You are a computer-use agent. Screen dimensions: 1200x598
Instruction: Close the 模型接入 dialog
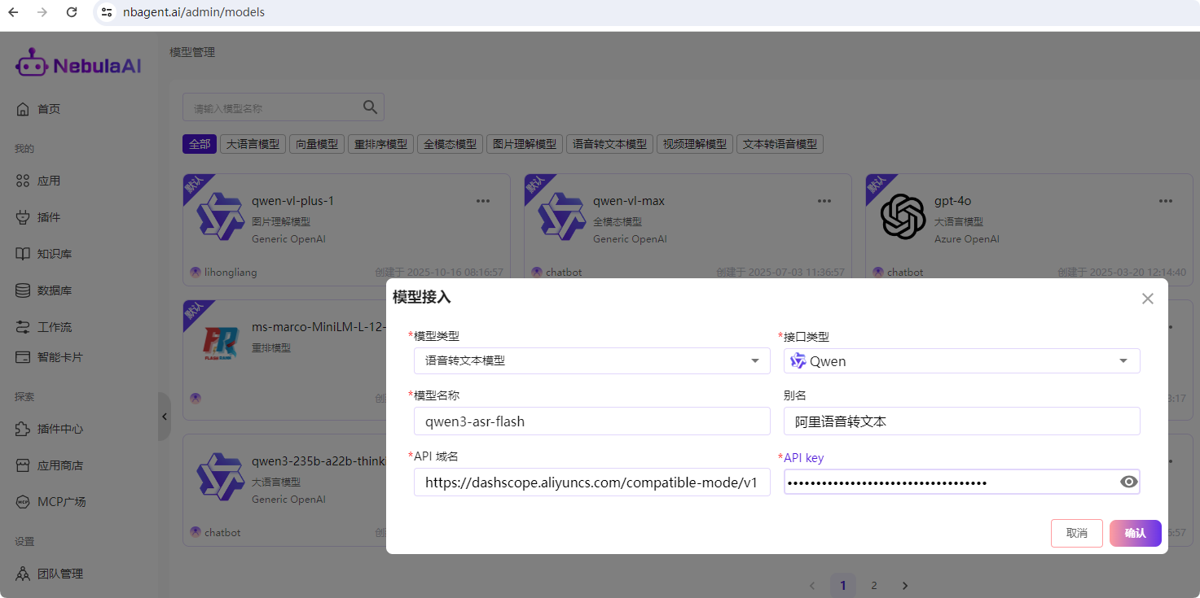click(x=1147, y=299)
